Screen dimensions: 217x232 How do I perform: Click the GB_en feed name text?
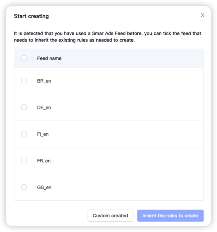(x=44, y=187)
